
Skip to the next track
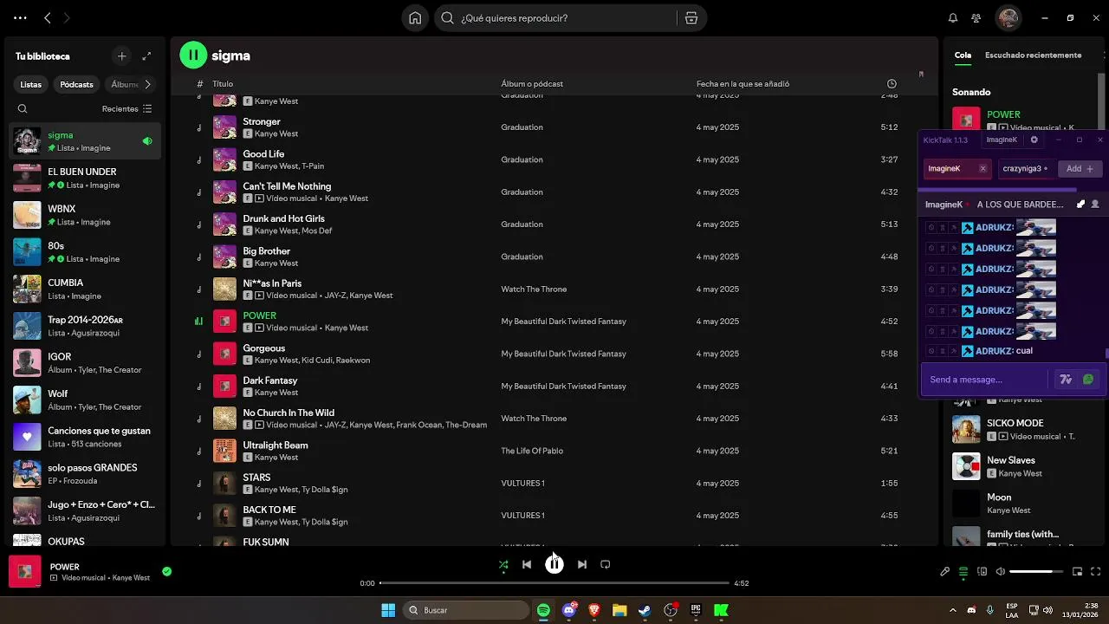tap(582, 564)
